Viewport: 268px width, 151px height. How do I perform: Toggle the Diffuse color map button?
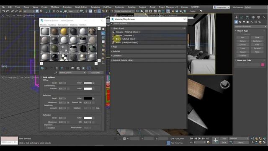point(93,83)
